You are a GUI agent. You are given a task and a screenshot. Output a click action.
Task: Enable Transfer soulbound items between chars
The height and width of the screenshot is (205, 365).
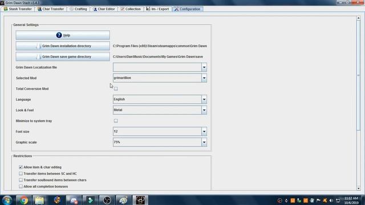(x=21, y=180)
